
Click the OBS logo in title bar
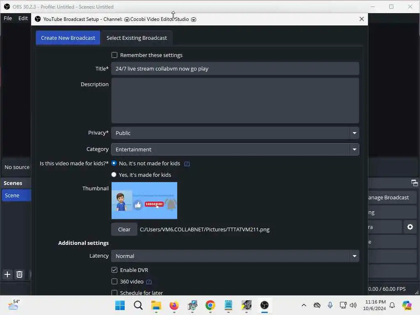[x=7, y=7]
